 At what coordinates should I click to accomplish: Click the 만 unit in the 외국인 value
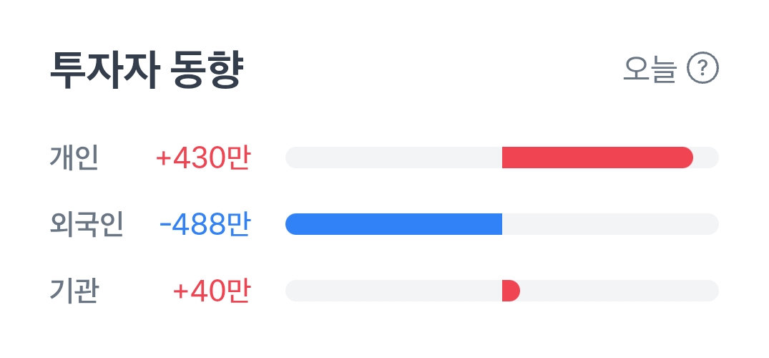click(x=240, y=225)
